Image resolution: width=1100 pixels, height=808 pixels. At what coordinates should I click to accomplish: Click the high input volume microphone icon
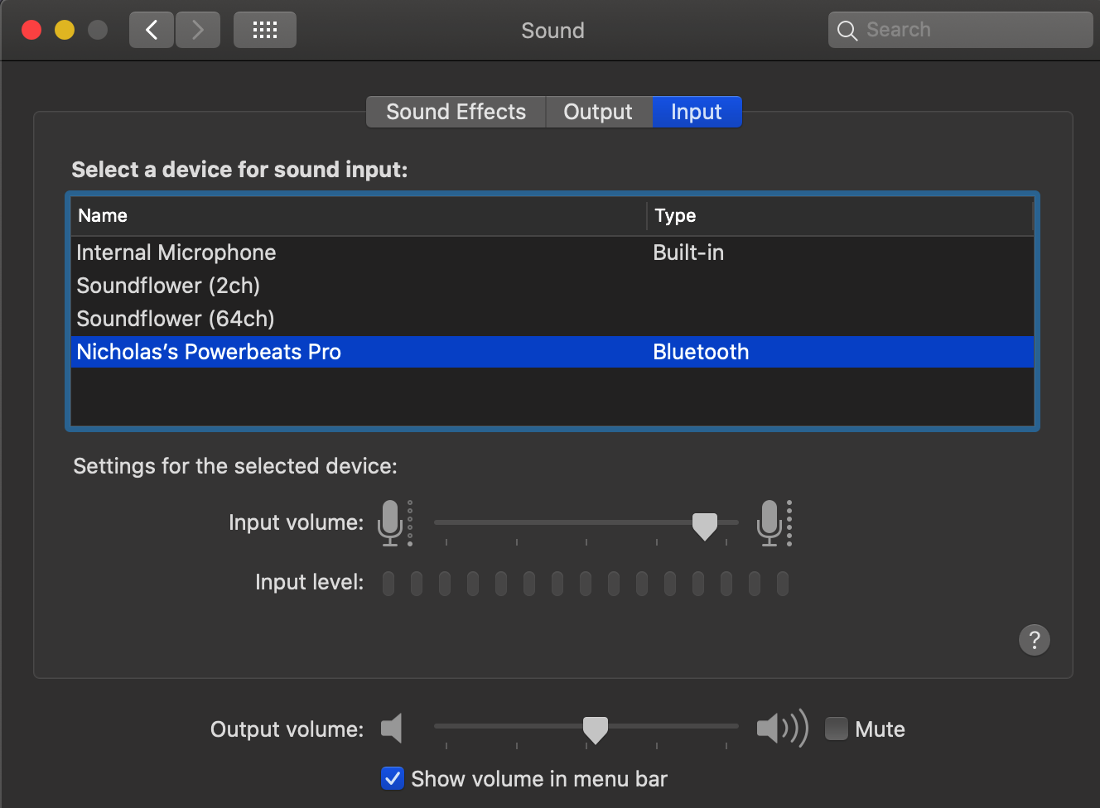pyautogui.click(x=770, y=522)
